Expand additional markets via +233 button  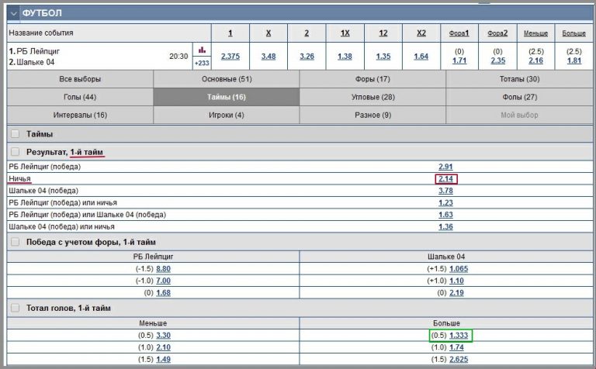202,63
